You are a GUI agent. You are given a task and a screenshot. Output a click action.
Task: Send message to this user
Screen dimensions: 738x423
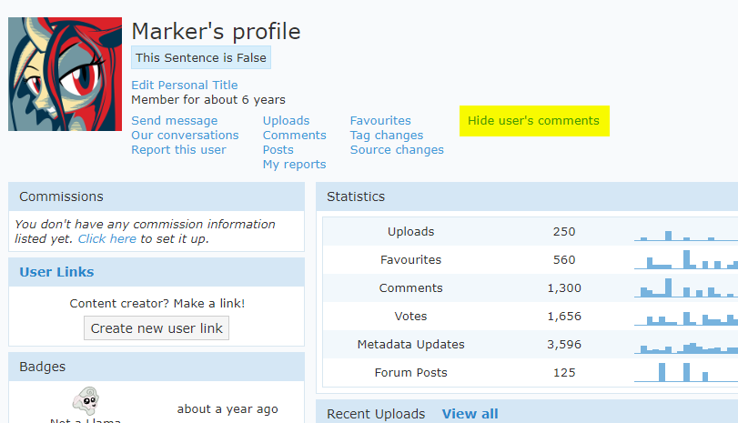pyautogui.click(x=174, y=120)
